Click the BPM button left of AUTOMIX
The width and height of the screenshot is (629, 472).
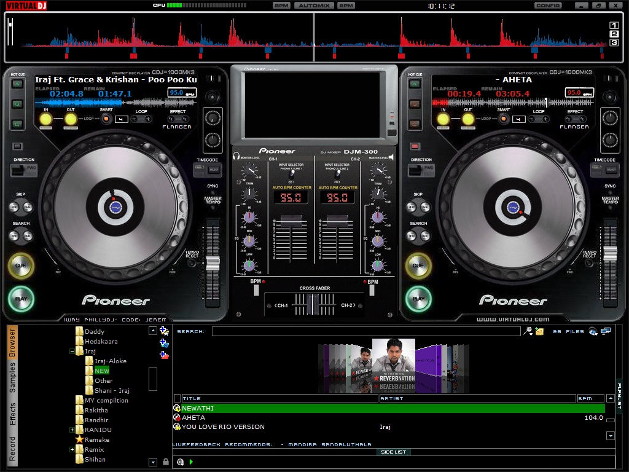point(281,6)
